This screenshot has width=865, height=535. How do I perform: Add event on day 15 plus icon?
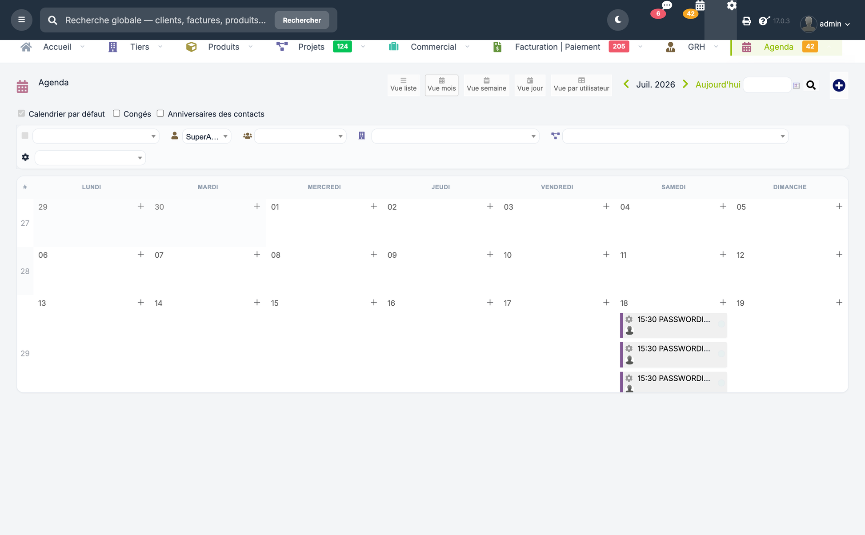[374, 303]
